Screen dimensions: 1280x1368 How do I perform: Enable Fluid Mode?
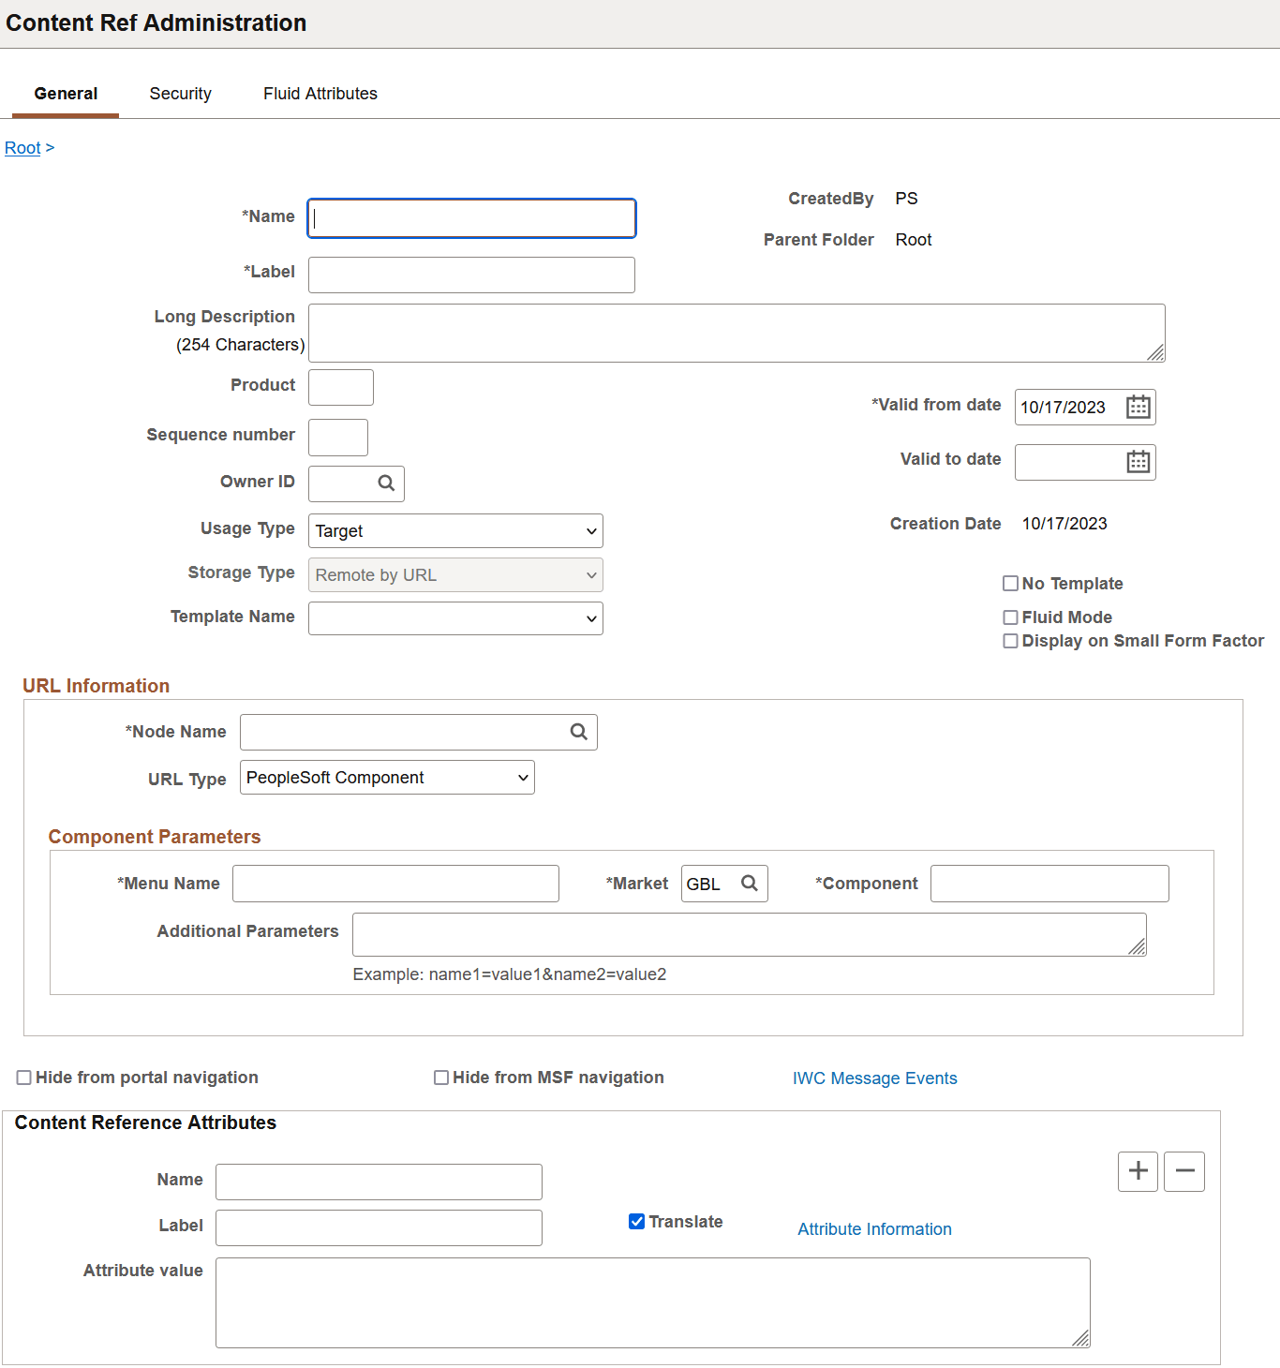[x=1010, y=617]
